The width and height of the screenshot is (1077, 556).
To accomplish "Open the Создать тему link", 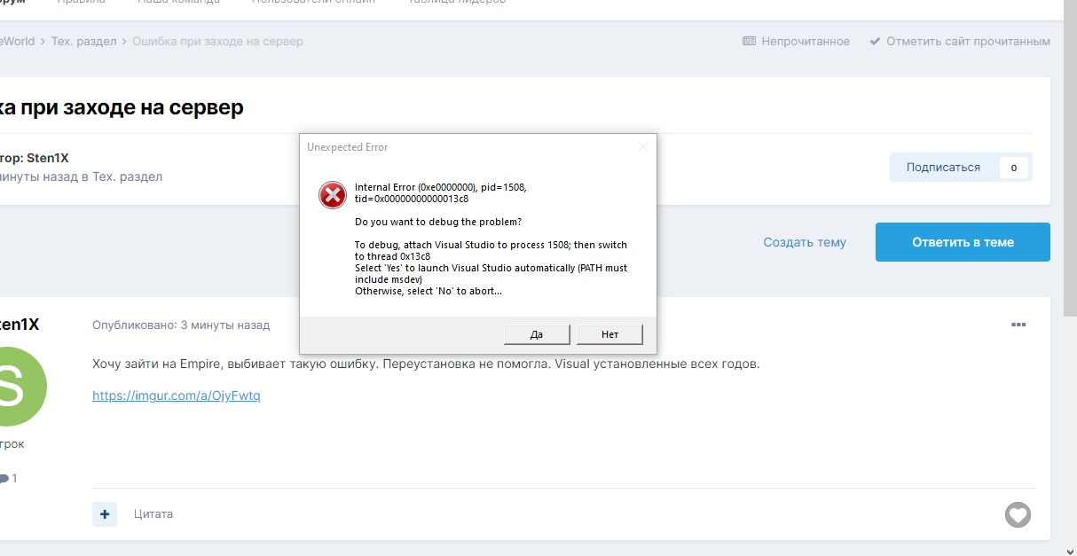I will 805,242.
